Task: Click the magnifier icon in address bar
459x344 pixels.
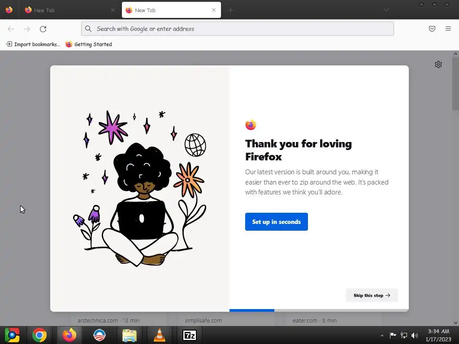Action: coord(88,29)
